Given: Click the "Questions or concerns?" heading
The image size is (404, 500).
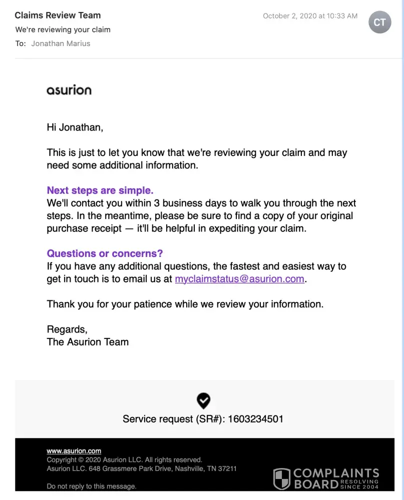Looking at the screenshot, I should pyautogui.click(x=105, y=253).
